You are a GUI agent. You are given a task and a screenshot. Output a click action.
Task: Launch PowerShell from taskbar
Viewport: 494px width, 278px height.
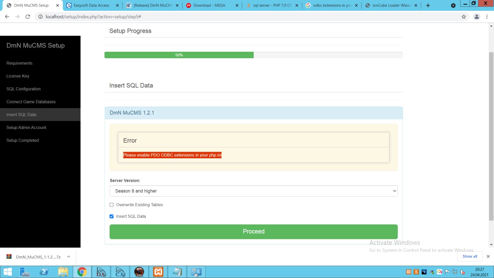point(44,272)
